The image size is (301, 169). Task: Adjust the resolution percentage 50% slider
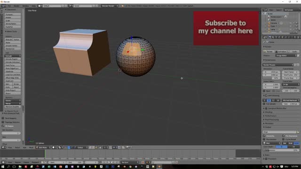click(x=271, y=78)
